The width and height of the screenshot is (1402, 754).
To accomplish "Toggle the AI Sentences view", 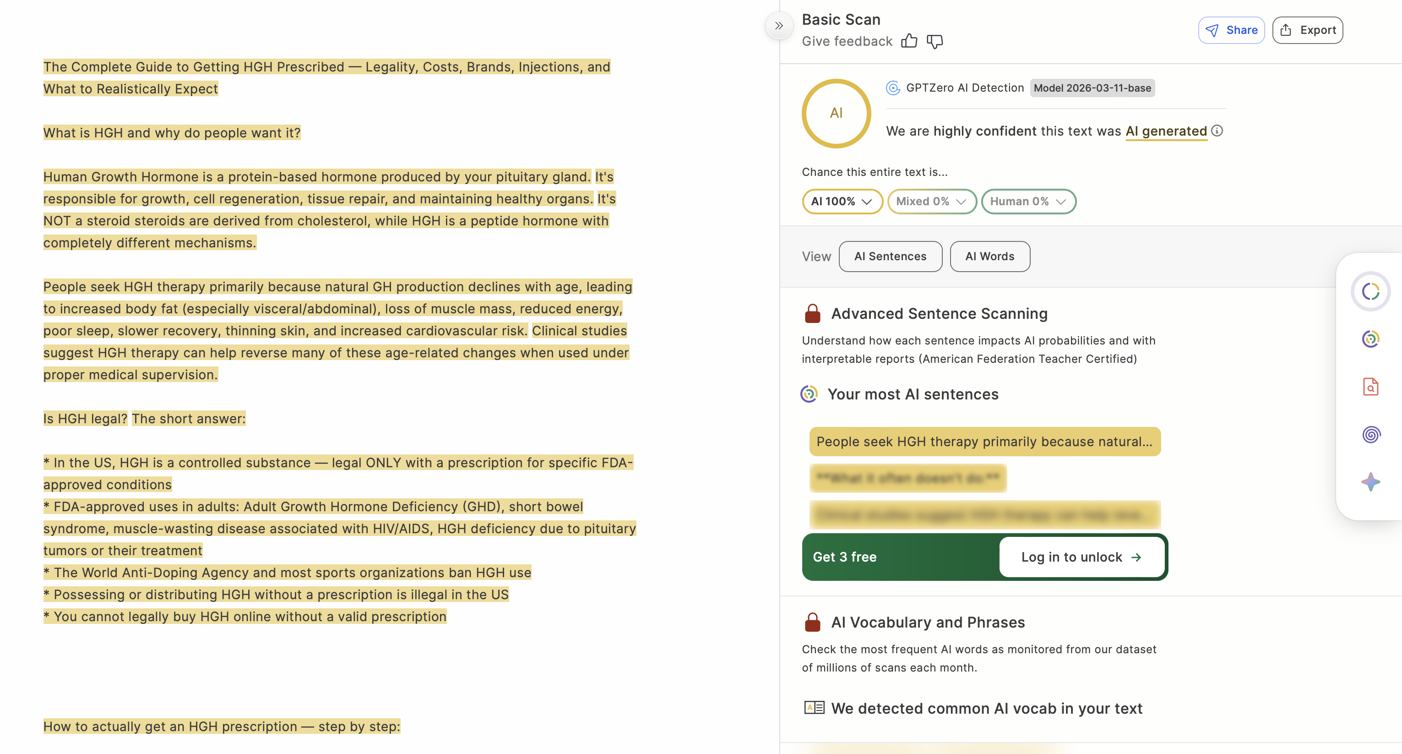I will [x=891, y=257].
